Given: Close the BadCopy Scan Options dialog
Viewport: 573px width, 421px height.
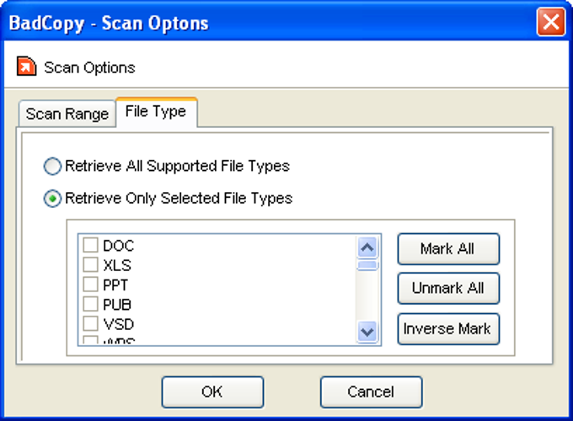Looking at the screenshot, I should (551, 23).
